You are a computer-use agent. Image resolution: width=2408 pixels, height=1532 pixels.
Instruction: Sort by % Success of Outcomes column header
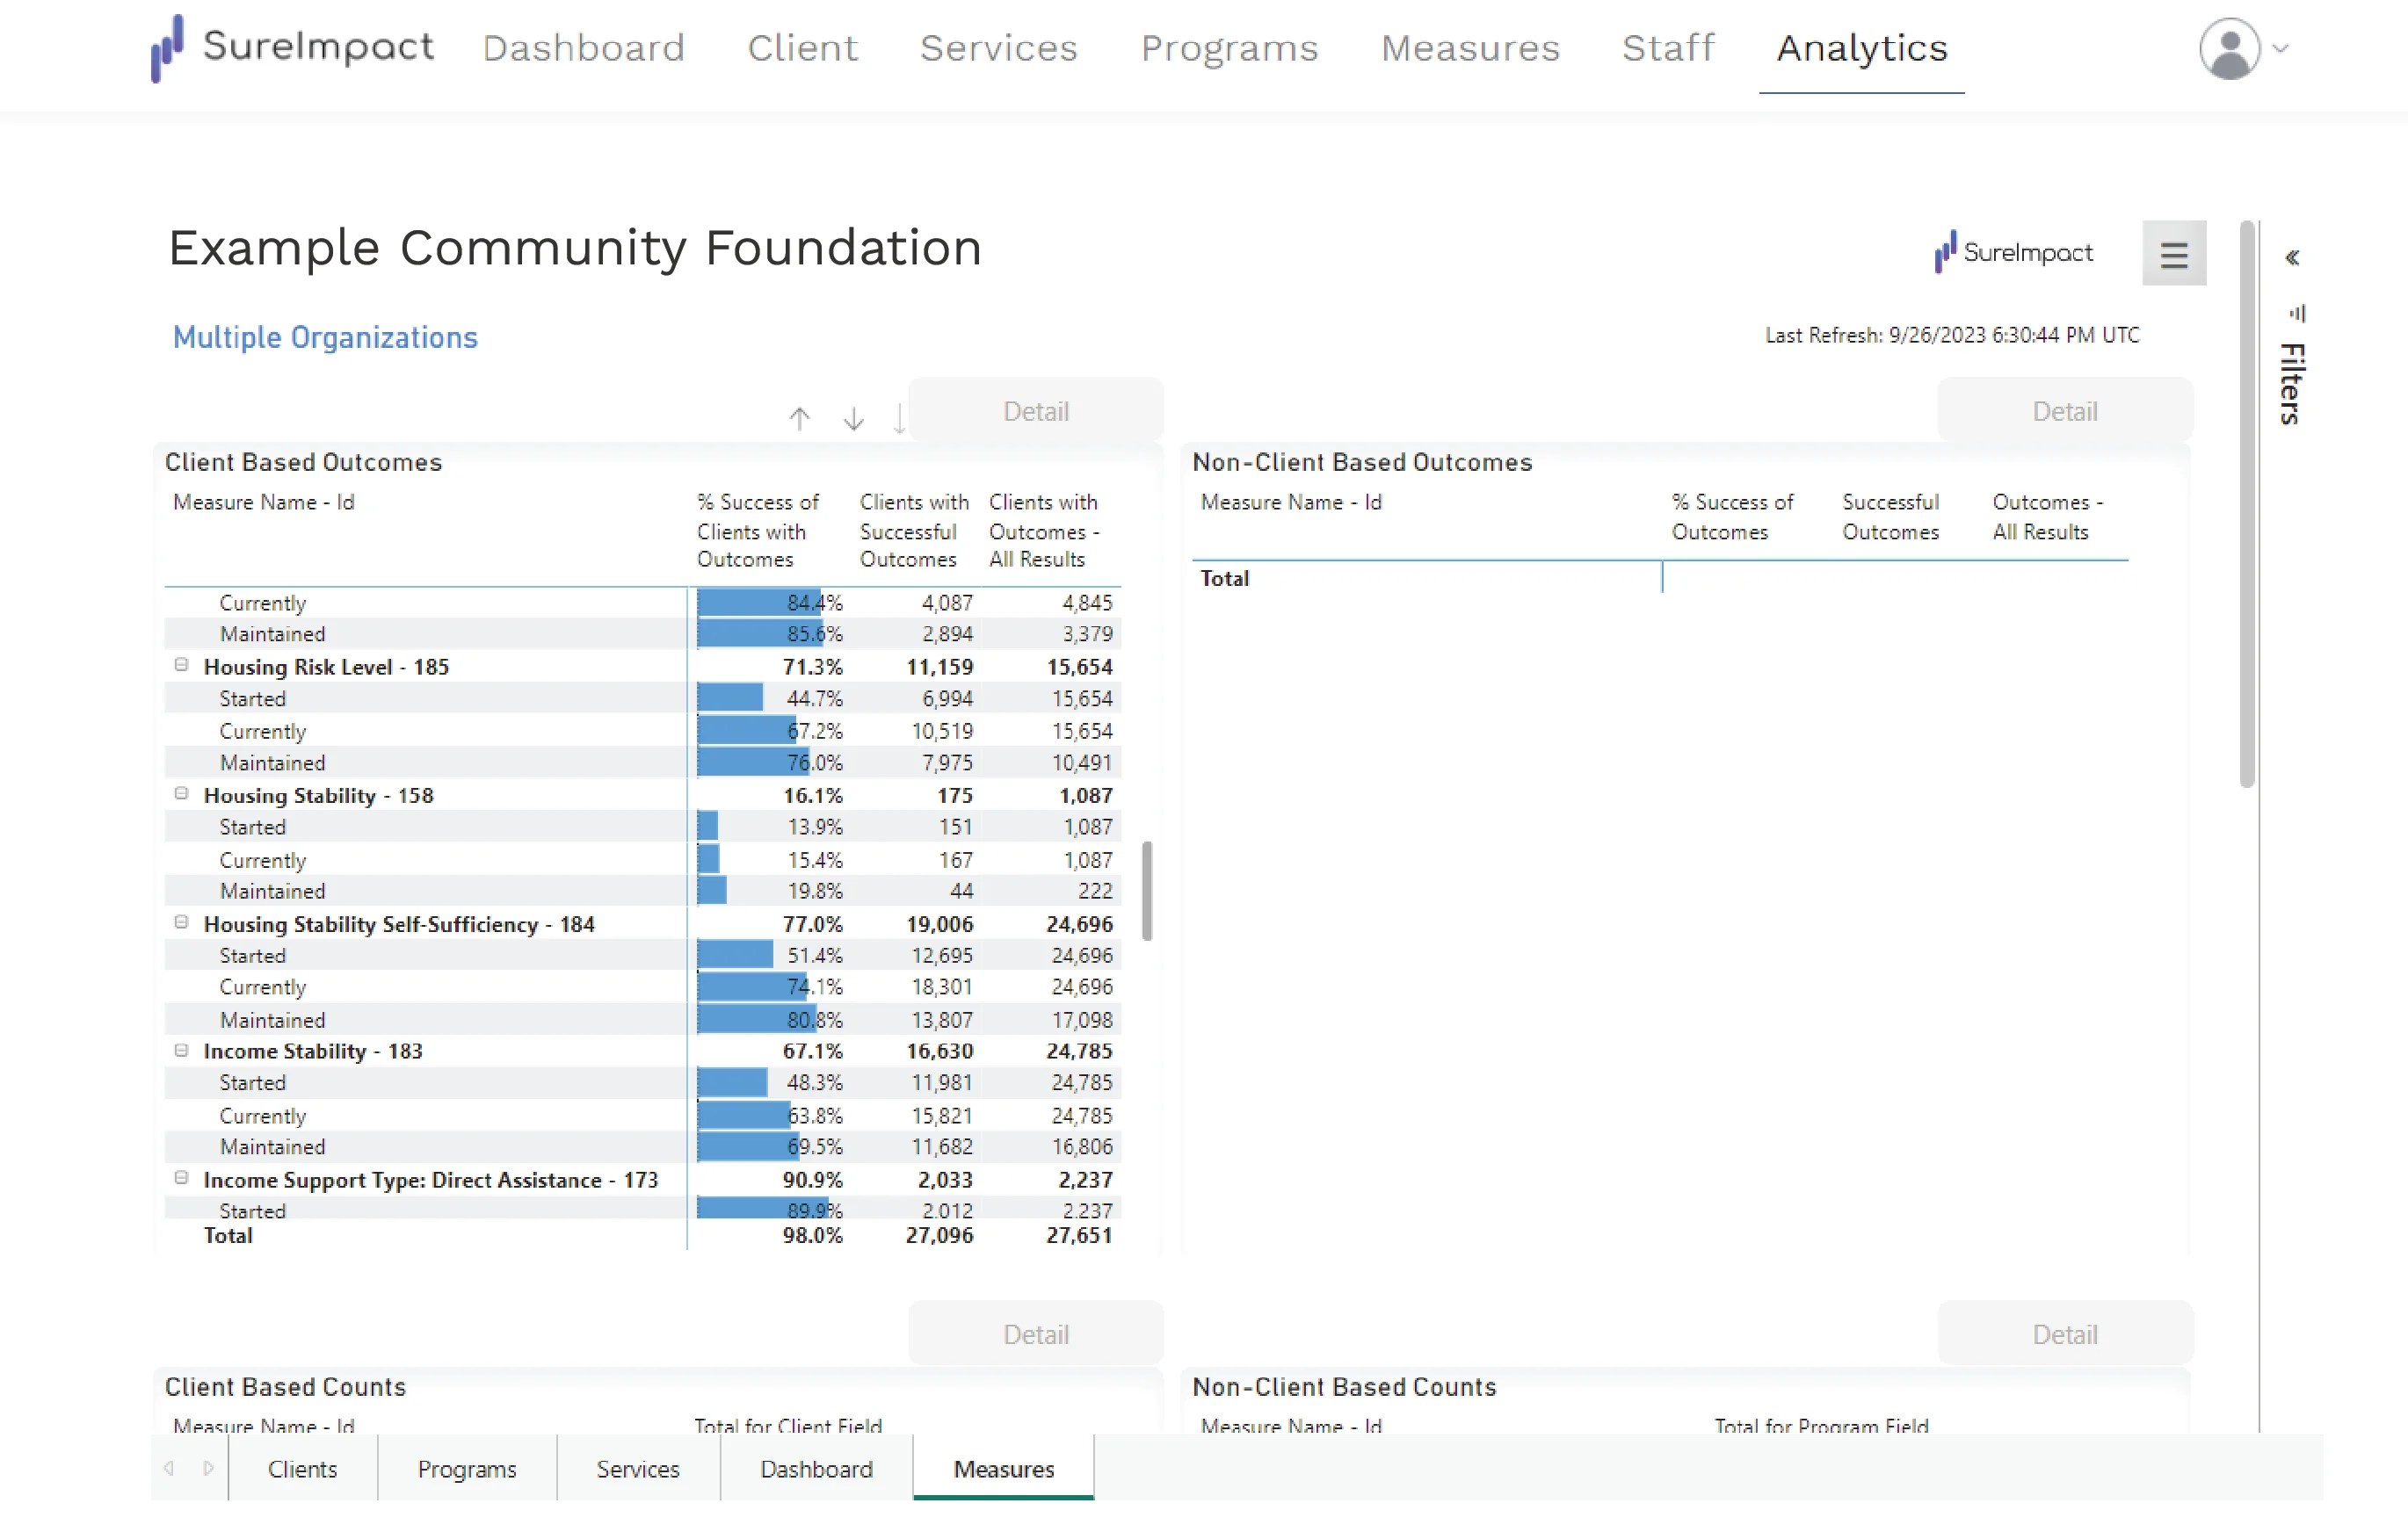point(1732,517)
